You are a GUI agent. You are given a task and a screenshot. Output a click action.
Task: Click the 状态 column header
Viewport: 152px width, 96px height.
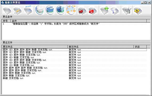tap(140, 47)
